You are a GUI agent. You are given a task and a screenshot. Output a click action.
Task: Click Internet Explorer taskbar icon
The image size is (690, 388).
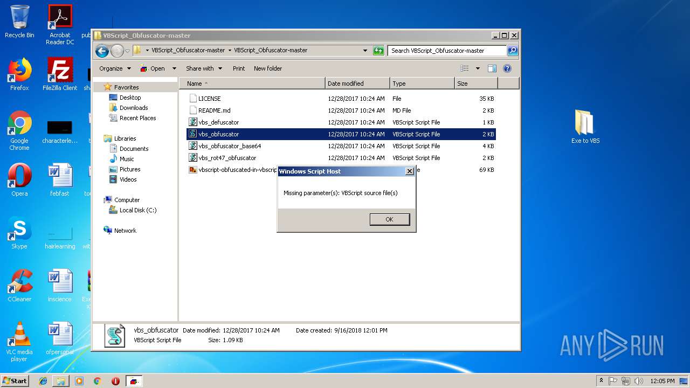click(x=43, y=381)
